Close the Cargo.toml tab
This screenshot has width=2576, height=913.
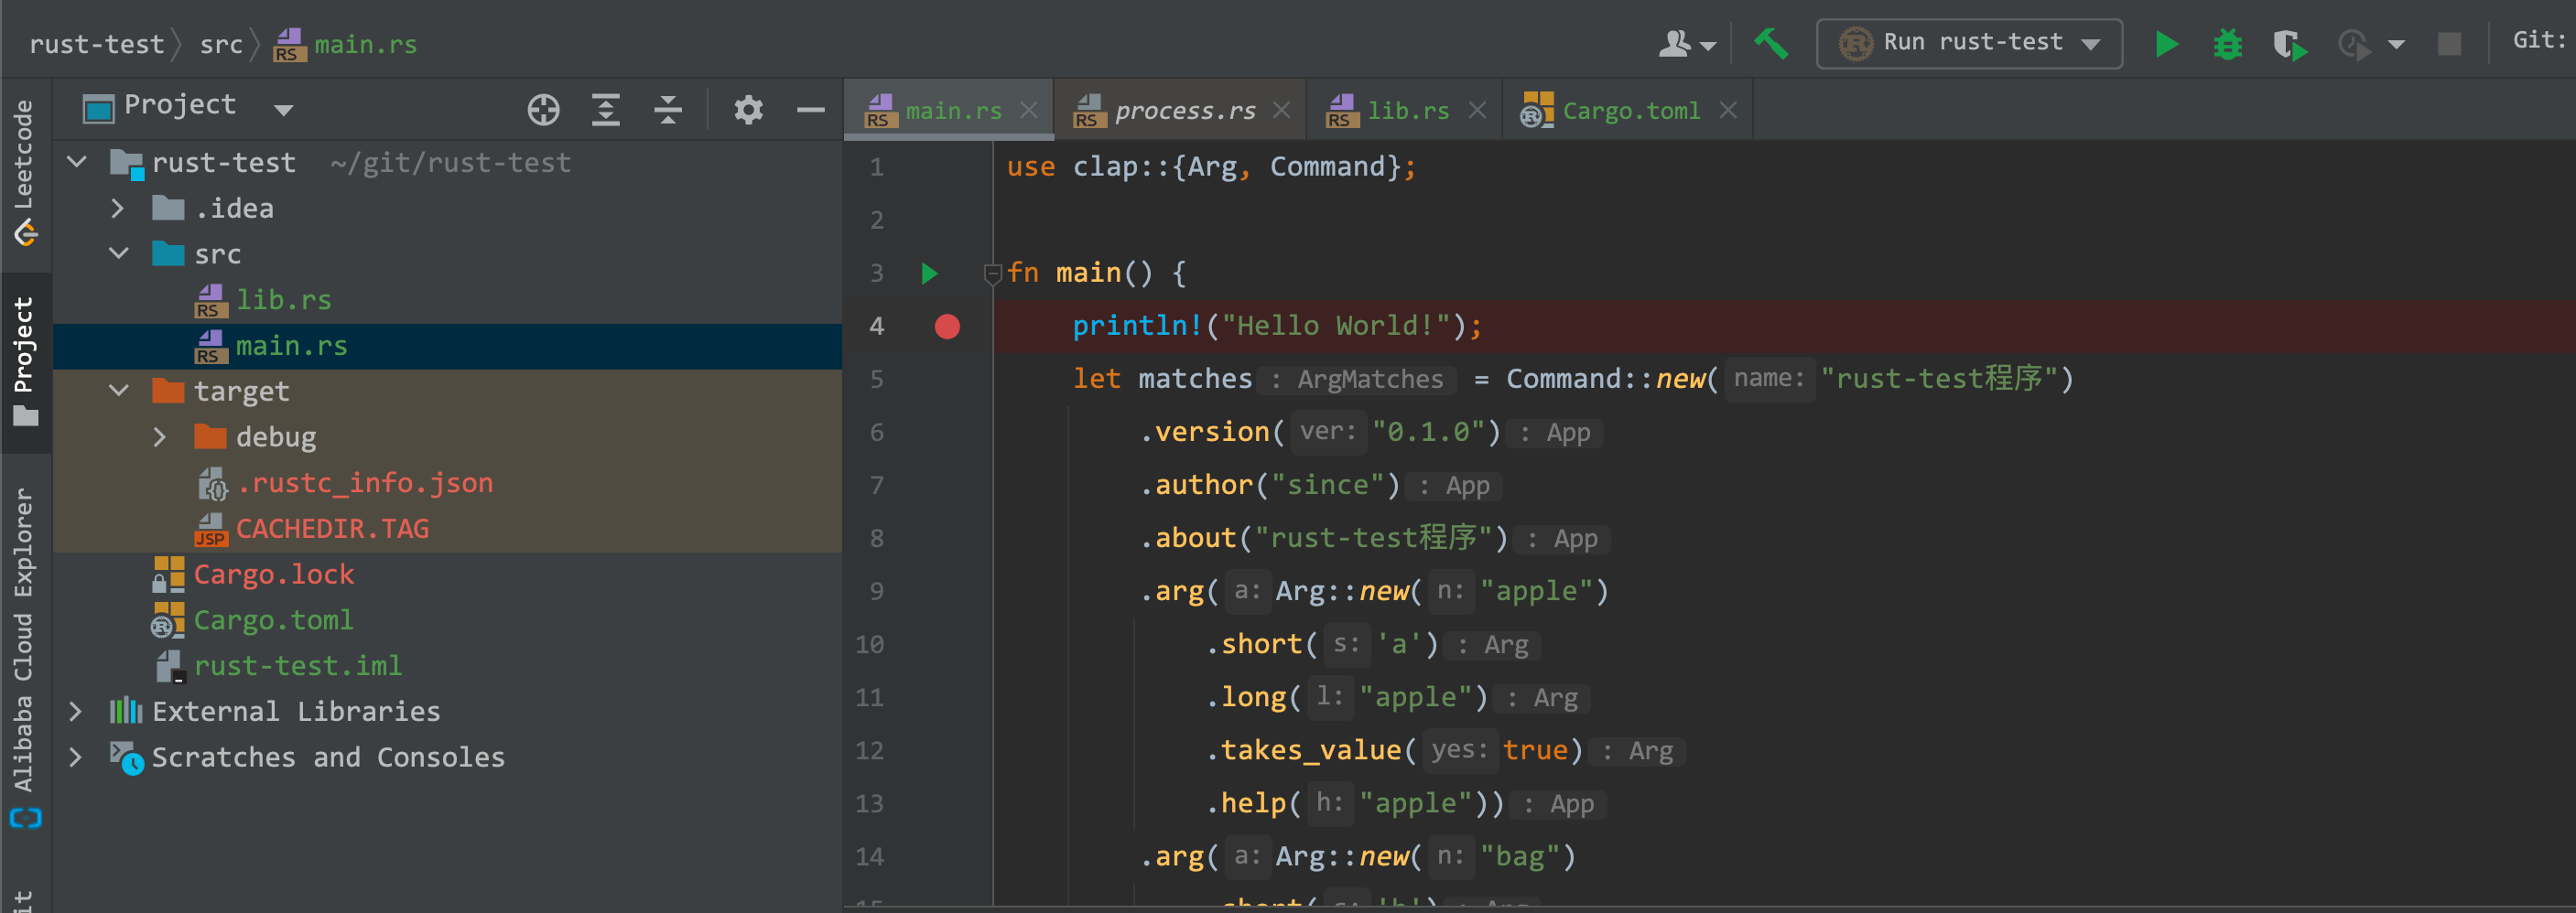click(1728, 110)
